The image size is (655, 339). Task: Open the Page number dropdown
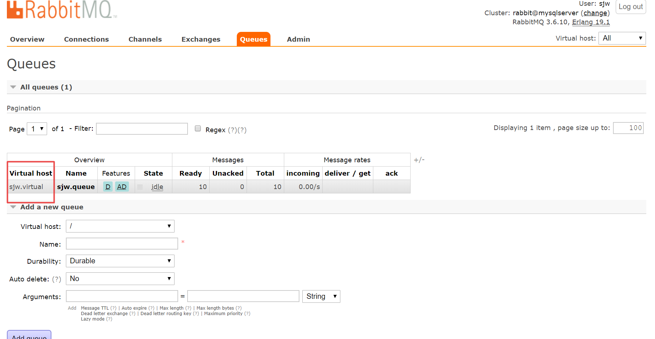click(37, 129)
